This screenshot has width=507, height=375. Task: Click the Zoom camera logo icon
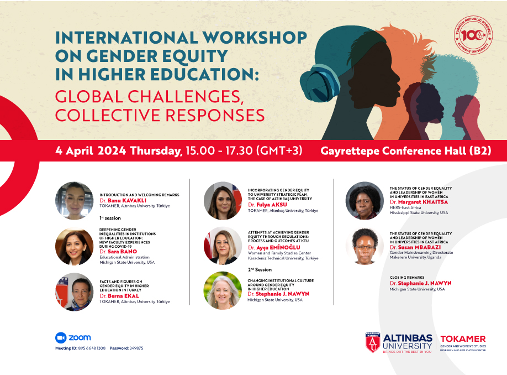point(60,337)
